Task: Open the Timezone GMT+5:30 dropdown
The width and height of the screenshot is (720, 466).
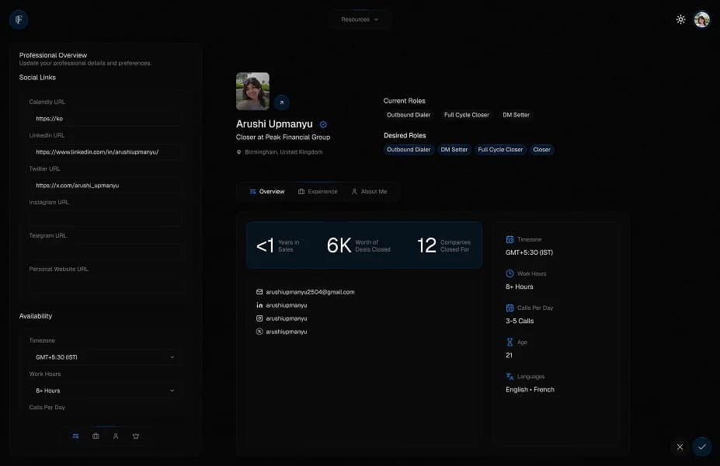Action: [105, 357]
